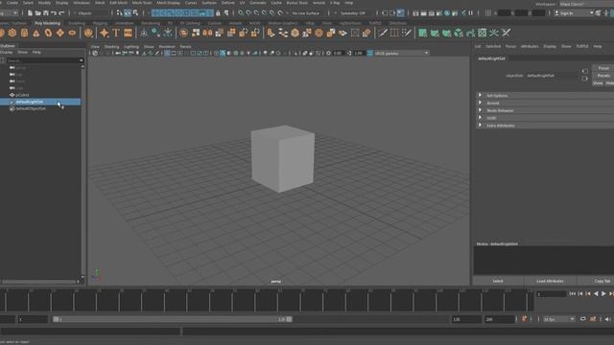This screenshot has width=614, height=345.
Task: Click the Focus button
Action: tap(603, 68)
